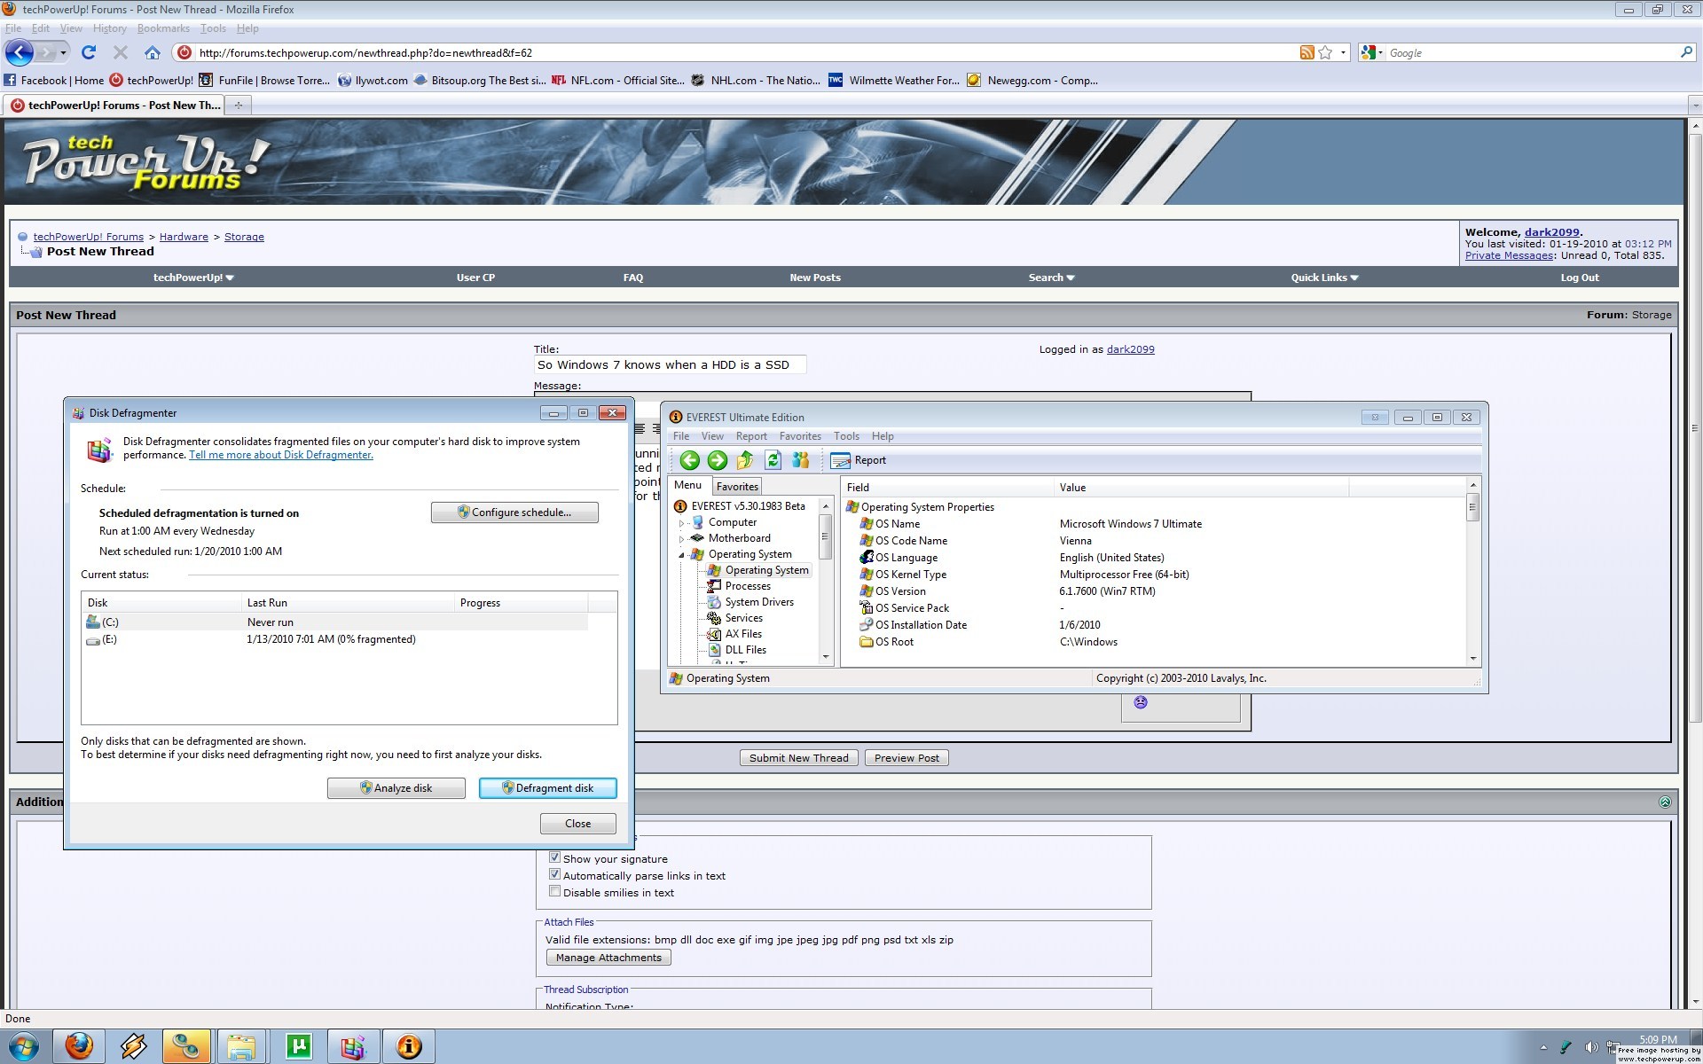Go forward with EVEREST green right arrow

[x=718, y=460]
